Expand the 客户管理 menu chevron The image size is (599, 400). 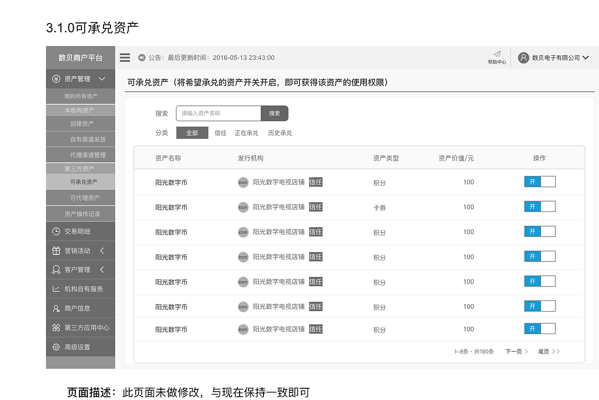tap(102, 269)
